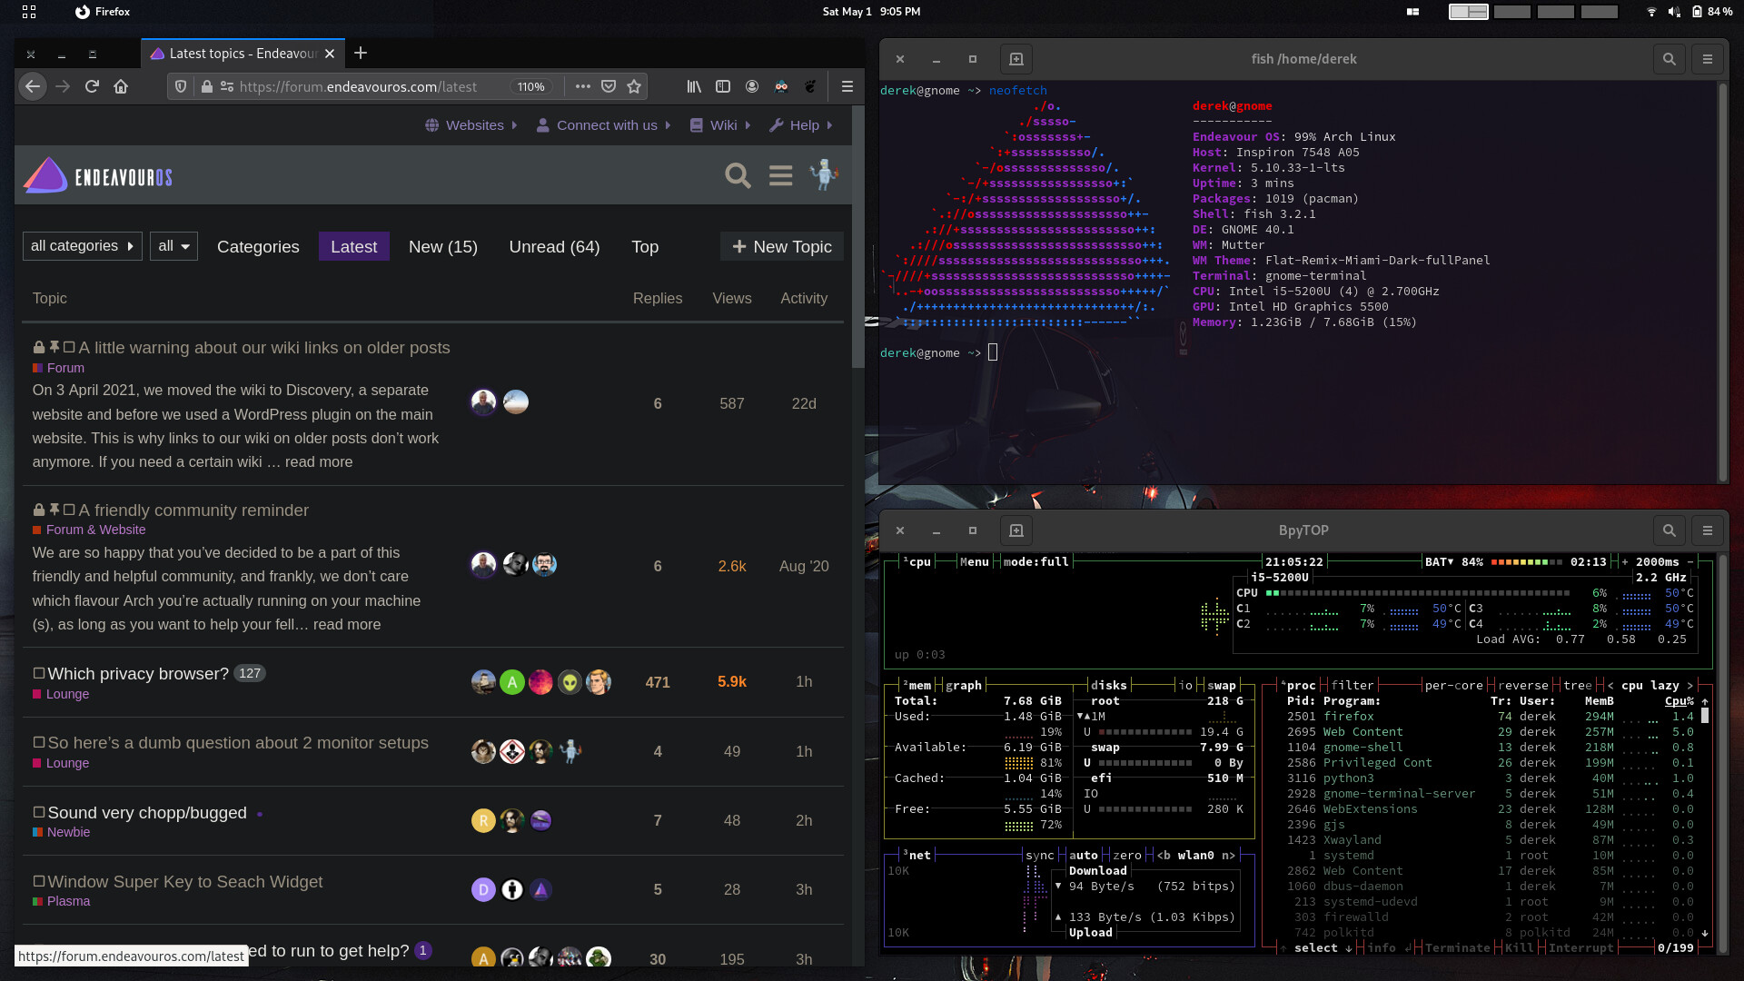Tick checkbox for wiki links warning topic
This screenshot has height=981, width=1744.
point(69,347)
